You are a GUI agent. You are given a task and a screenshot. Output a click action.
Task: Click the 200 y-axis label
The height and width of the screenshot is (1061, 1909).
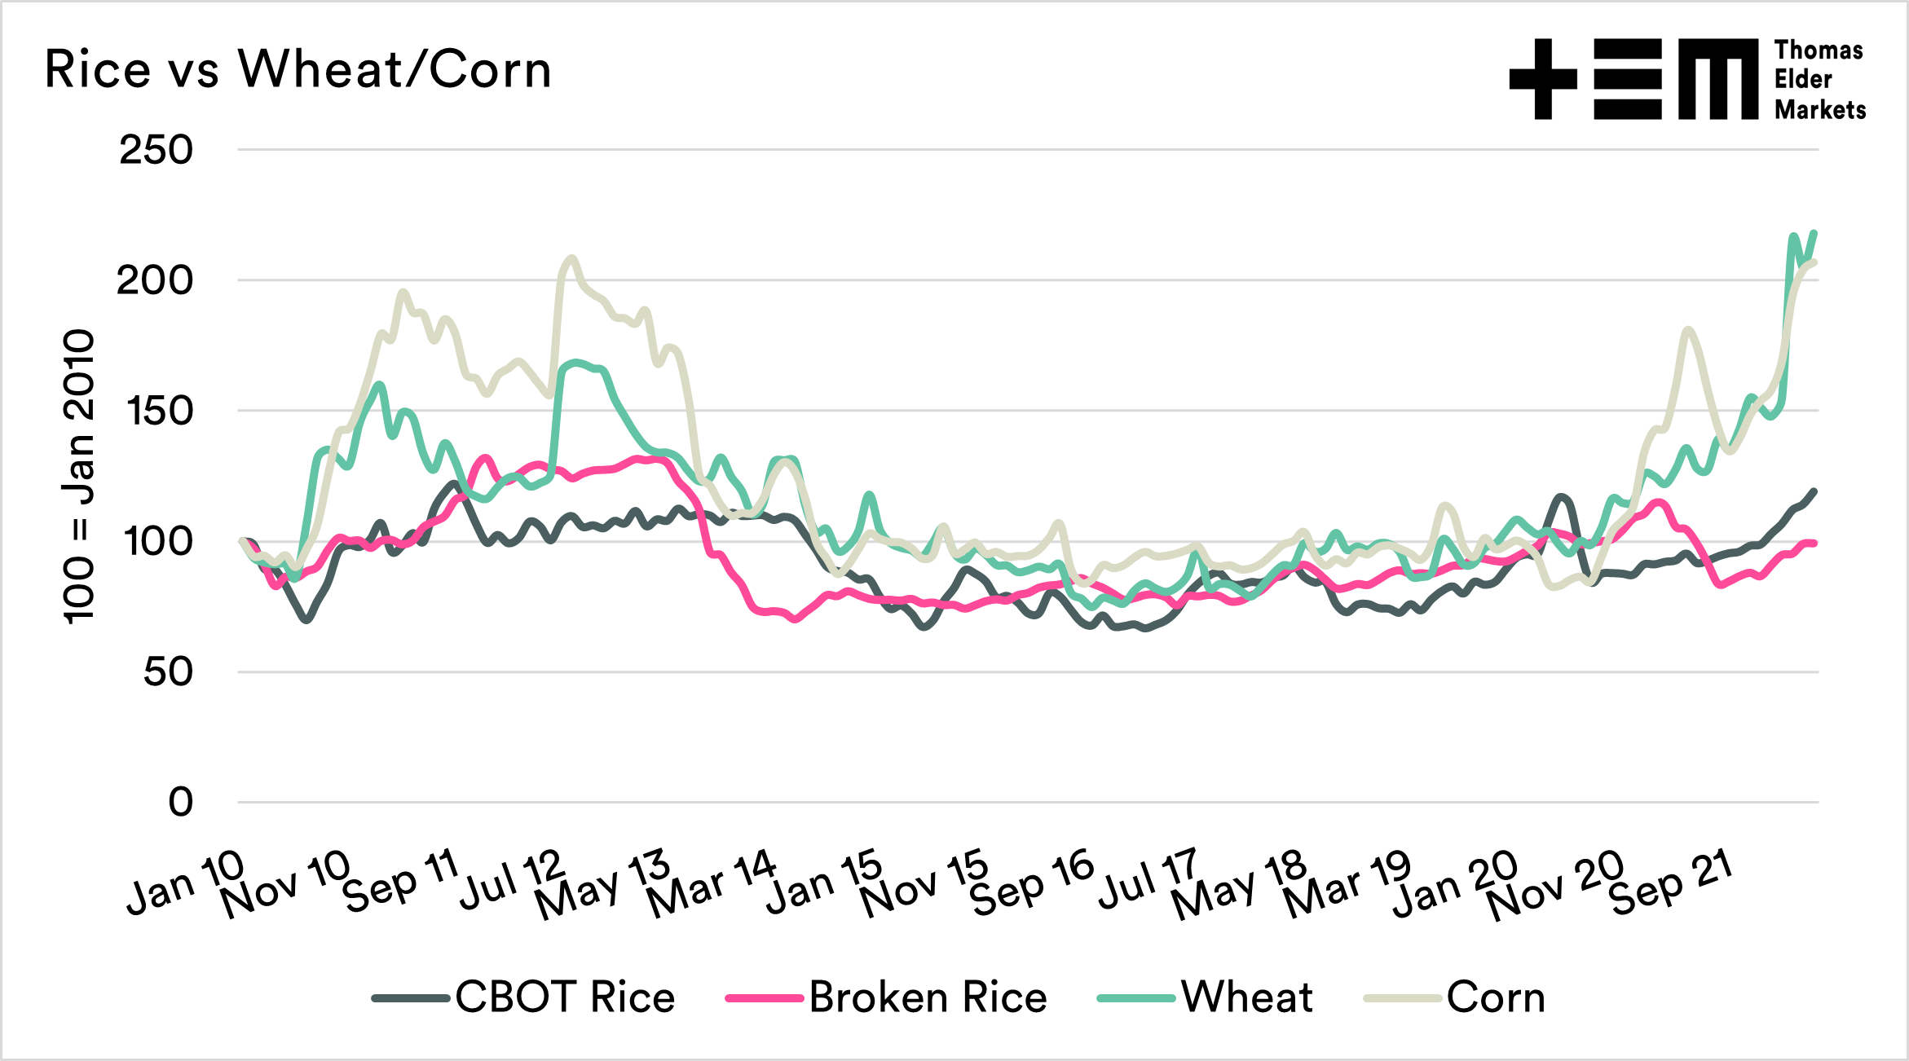coord(155,281)
